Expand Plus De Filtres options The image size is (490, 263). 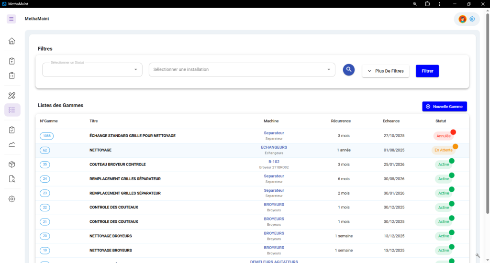pyautogui.click(x=386, y=71)
